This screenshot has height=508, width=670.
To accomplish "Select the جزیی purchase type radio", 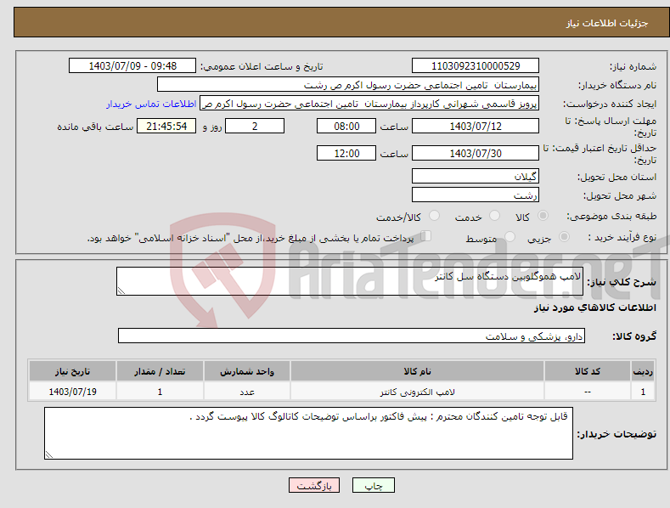I will (564, 236).
